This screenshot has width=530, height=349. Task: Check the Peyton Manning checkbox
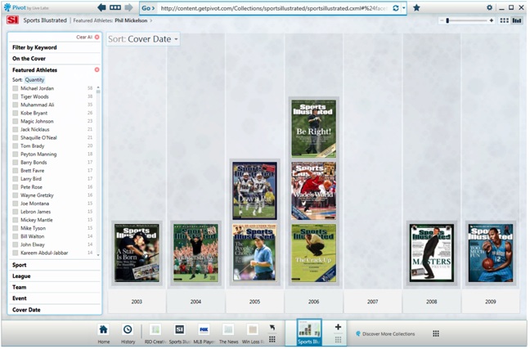pyautogui.click(x=16, y=154)
